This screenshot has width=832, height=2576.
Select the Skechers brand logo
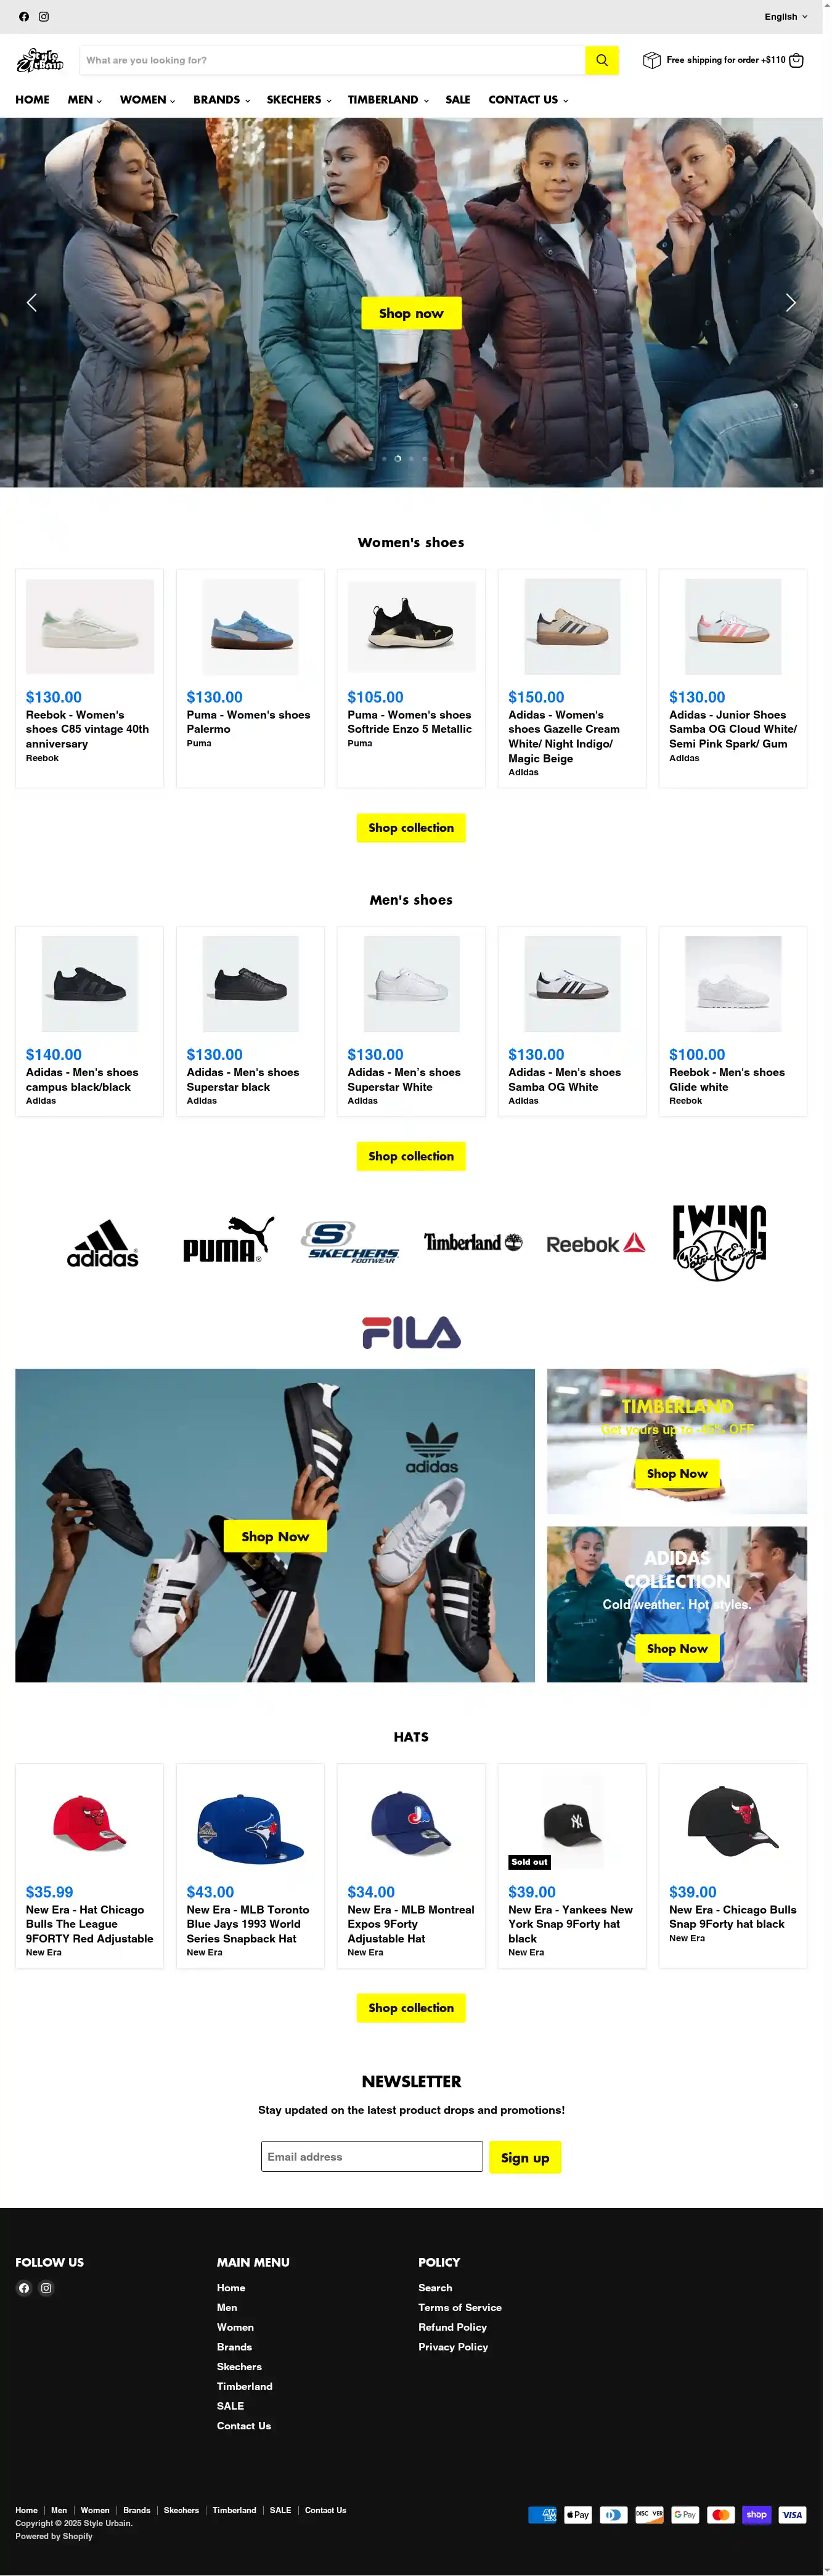[x=350, y=1242]
